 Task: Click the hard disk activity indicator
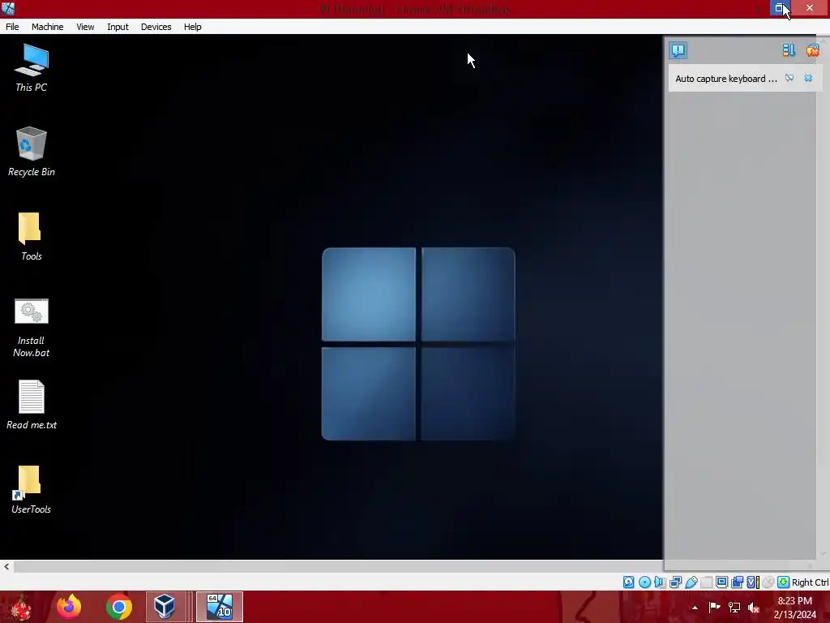(628, 582)
